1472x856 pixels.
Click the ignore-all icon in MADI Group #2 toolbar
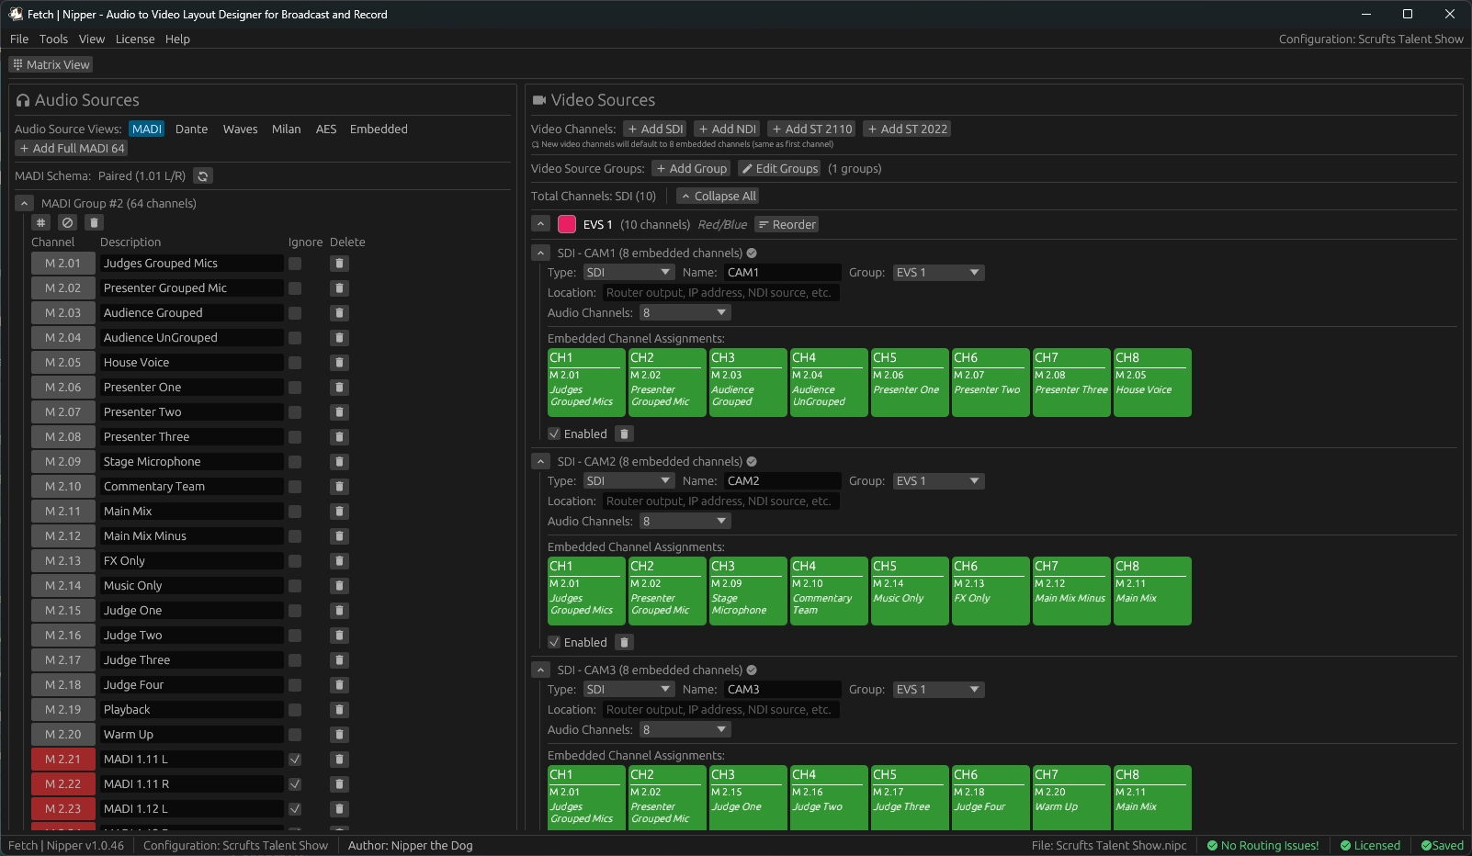[67, 222]
